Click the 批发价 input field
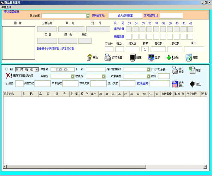212x176 pixels. click(x=132, y=49)
